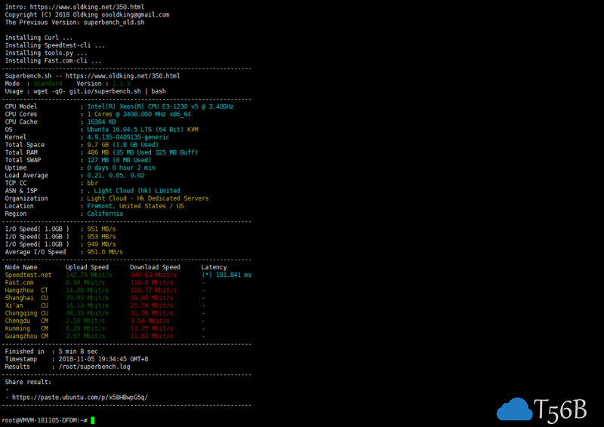Click the Download Speed column header
604x427 pixels.
pos(155,267)
